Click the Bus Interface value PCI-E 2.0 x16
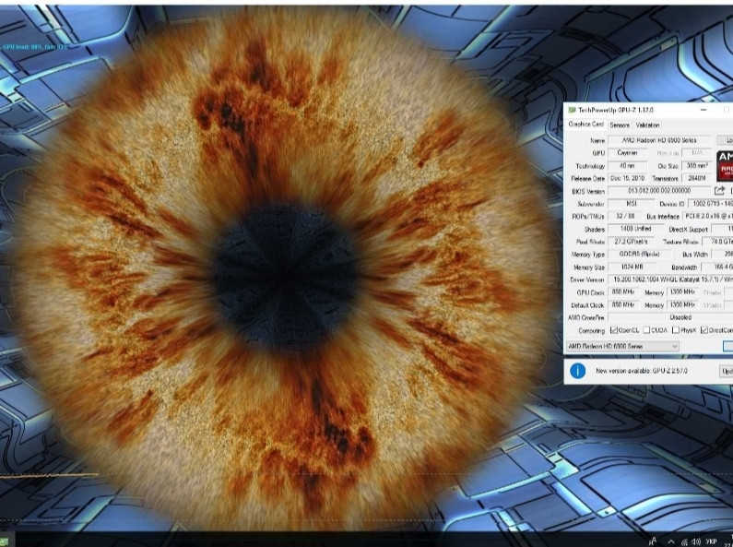 [x=708, y=216]
